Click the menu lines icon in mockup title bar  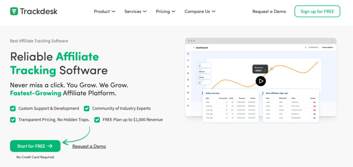(x=332, y=41)
